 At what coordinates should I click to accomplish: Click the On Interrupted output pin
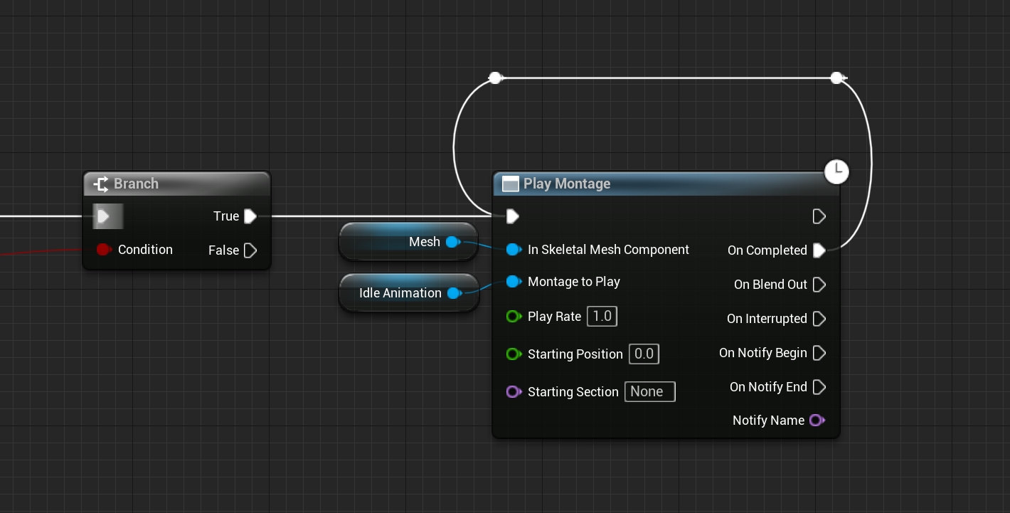tap(819, 319)
